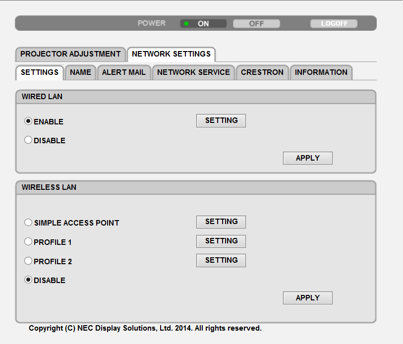
Task: Select the Wired LAN ENABLE radio button
Action: pos(28,121)
